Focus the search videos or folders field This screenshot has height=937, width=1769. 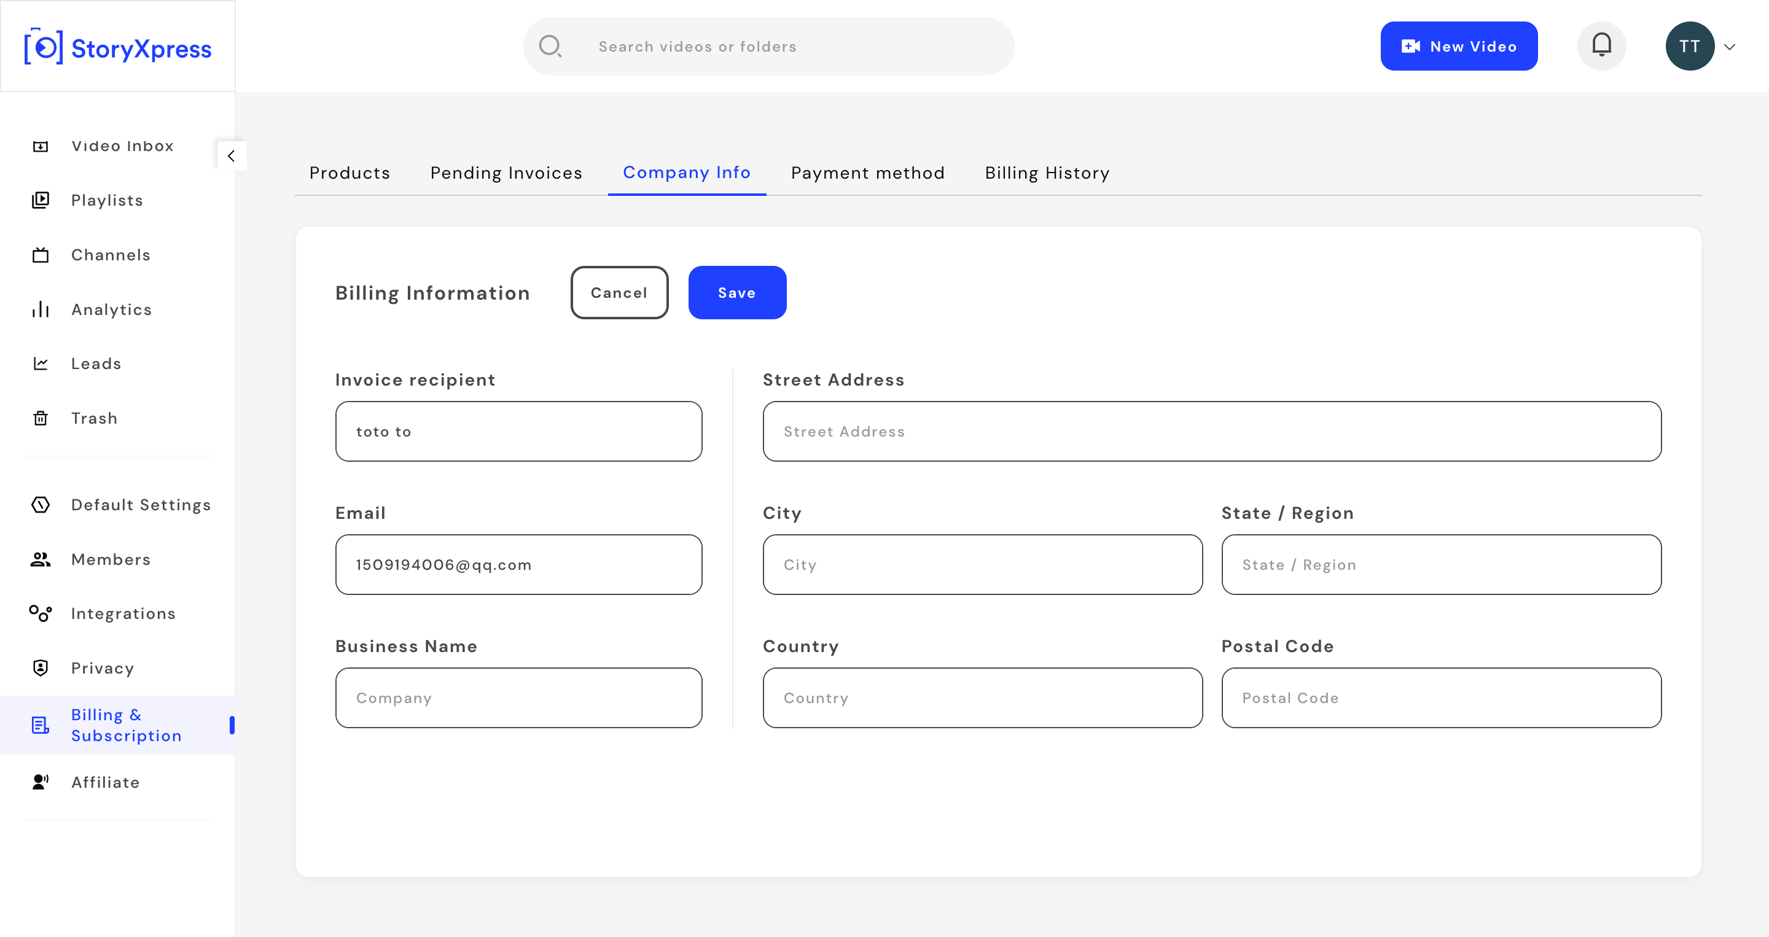(768, 46)
